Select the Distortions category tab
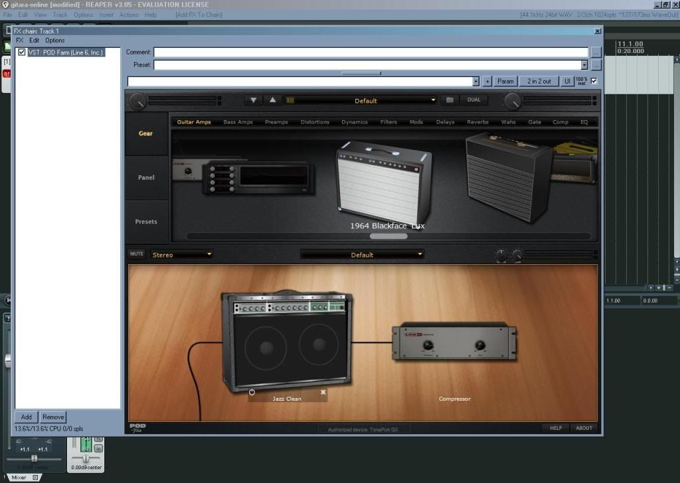The height and width of the screenshot is (483, 680). pyautogui.click(x=315, y=122)
